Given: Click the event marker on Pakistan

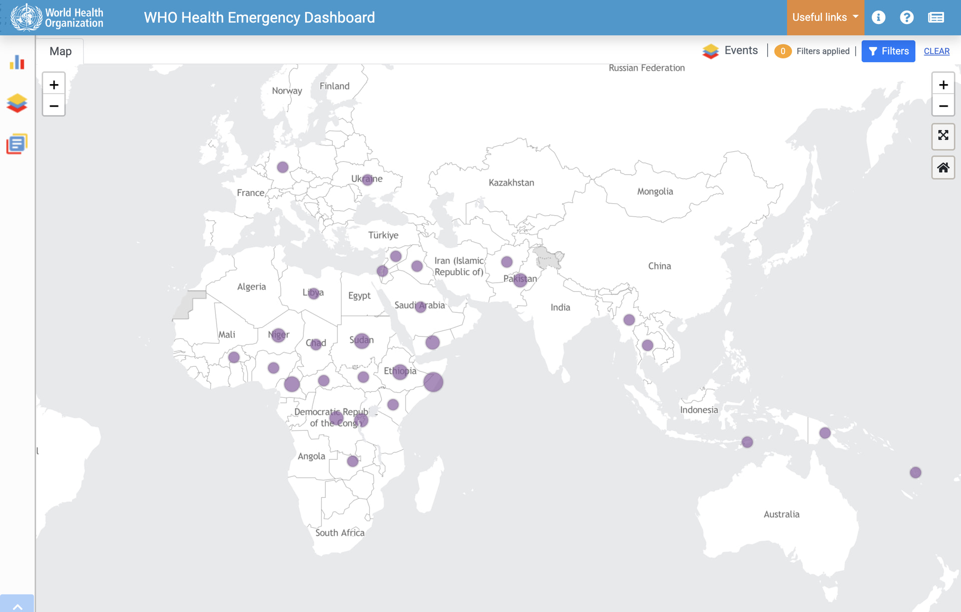Looking at the screenshot, I should (520, 280).
